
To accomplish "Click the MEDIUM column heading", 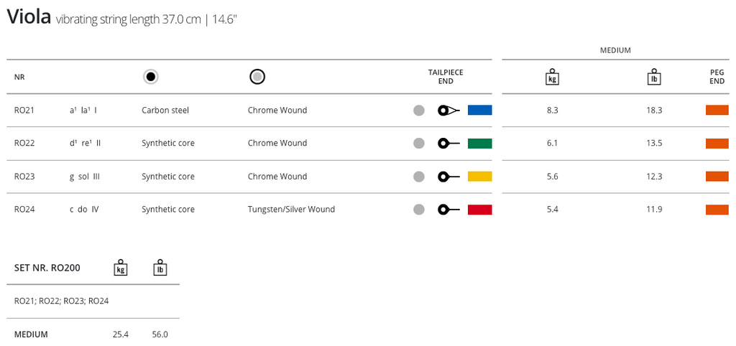I will point(615,51).
